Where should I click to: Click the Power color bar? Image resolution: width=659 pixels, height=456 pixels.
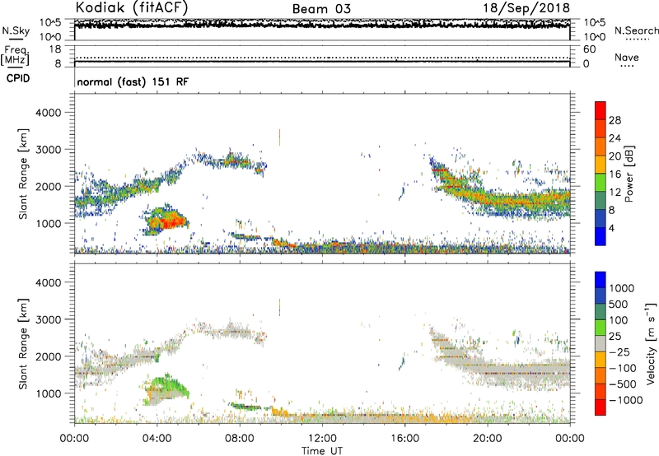(x=601, y=173)
